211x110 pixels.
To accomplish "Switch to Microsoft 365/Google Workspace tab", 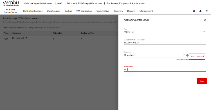I will click(84, 3).
